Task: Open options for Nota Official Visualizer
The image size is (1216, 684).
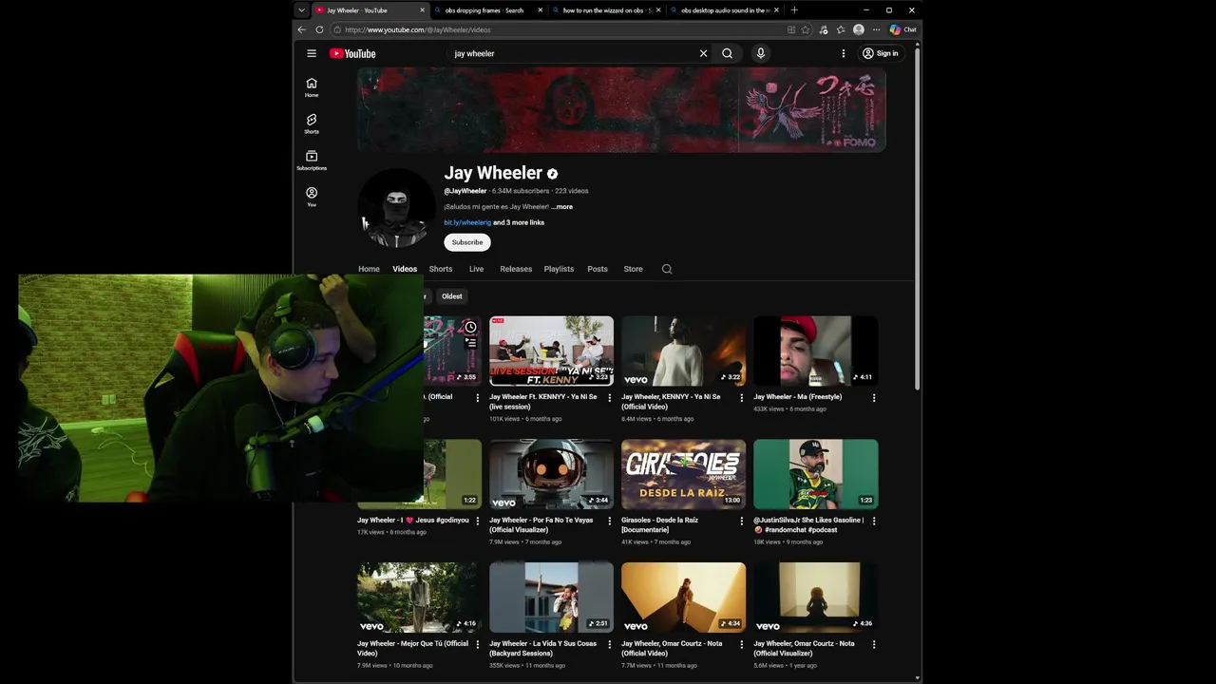Action: pyautogui.click(x=874, y=644)
